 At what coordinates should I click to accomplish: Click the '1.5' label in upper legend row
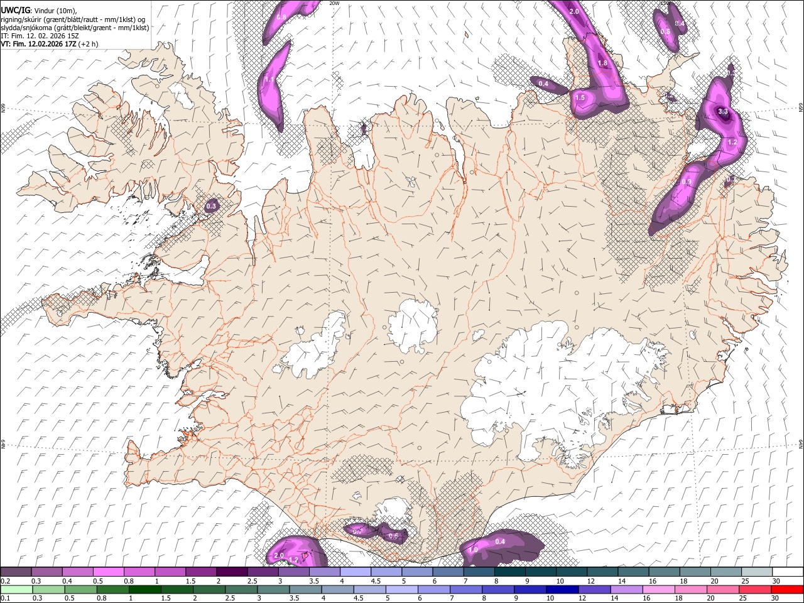191,581
